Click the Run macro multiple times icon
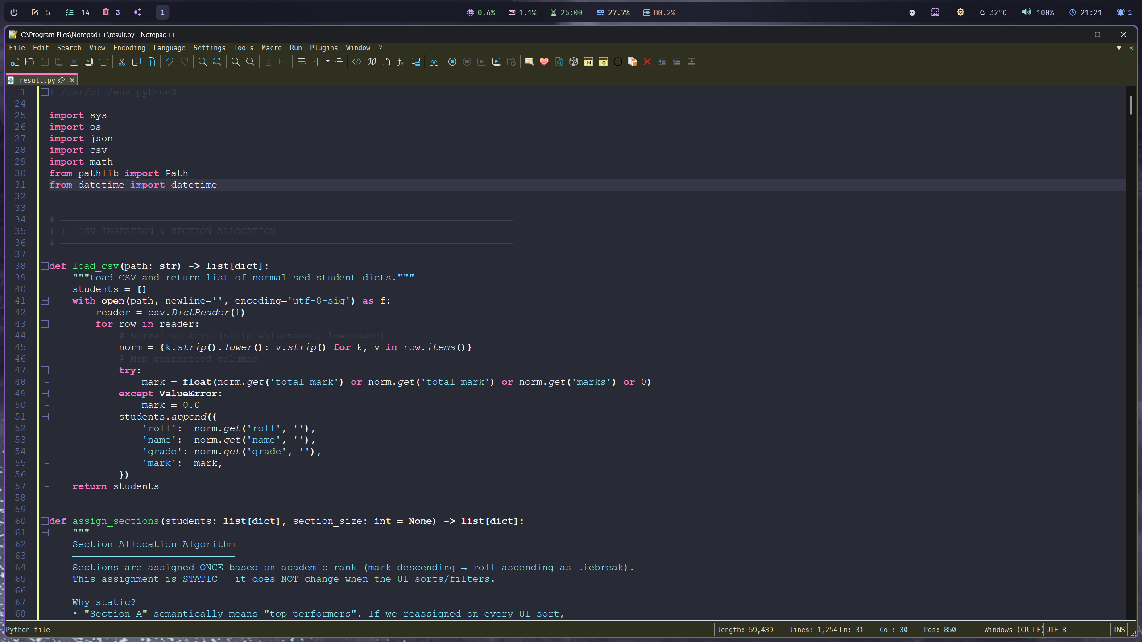 click(497, 62)
